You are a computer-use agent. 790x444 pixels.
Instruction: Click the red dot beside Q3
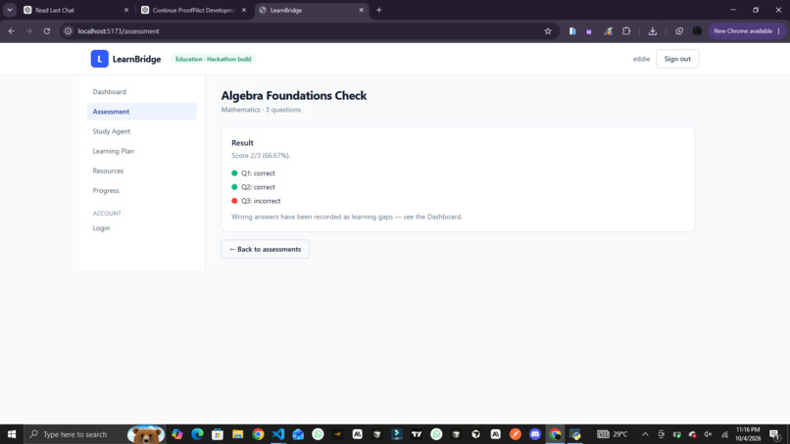pyautogui.click(x=234, y=201)
